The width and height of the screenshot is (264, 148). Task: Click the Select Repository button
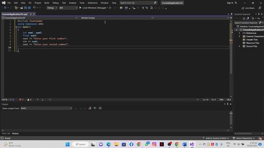click(244, 138)
